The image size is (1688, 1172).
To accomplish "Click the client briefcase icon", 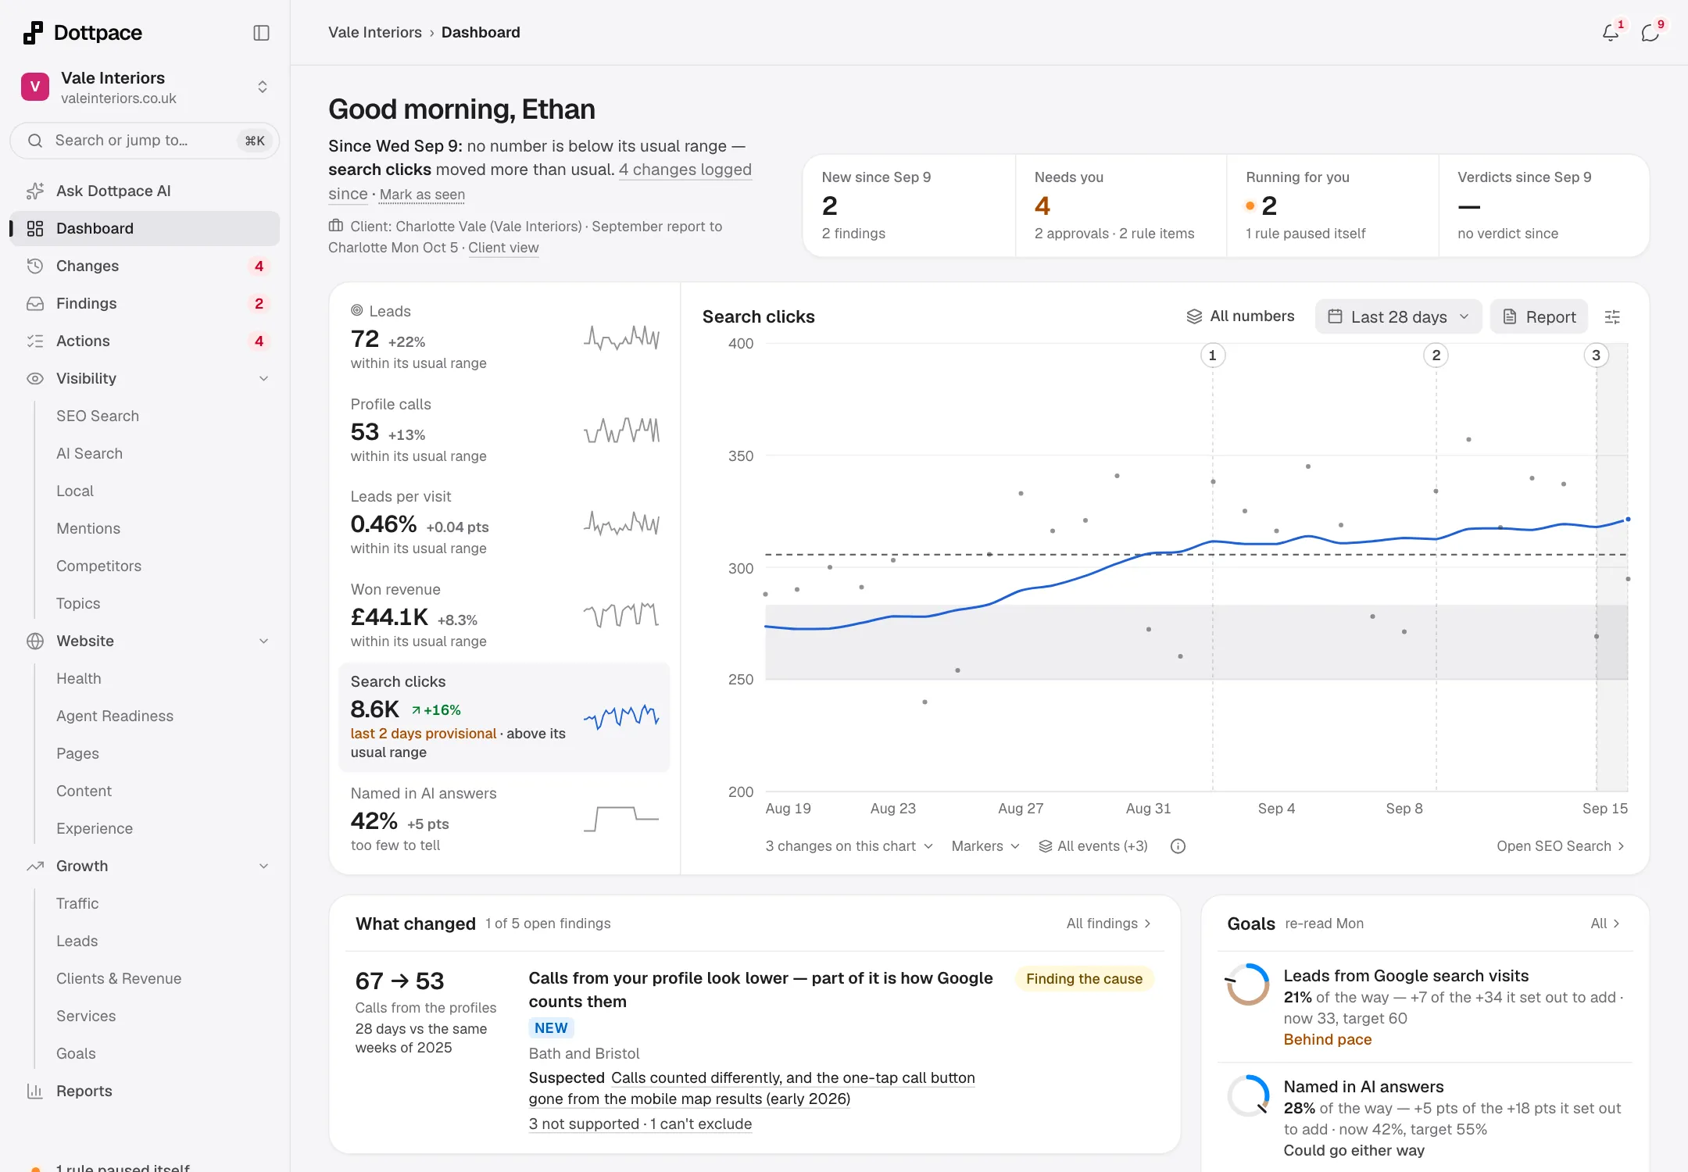I will click(x=336, y=226).
